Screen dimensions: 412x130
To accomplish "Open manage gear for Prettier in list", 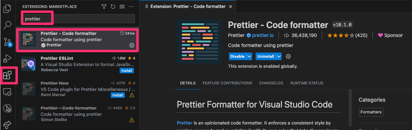I will tap(132, 45).
